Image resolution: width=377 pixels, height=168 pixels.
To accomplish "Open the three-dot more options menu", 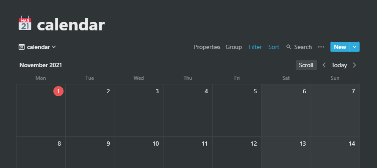I will 321,47.
